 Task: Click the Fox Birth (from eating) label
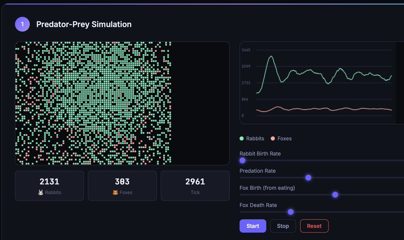(267, 188)
